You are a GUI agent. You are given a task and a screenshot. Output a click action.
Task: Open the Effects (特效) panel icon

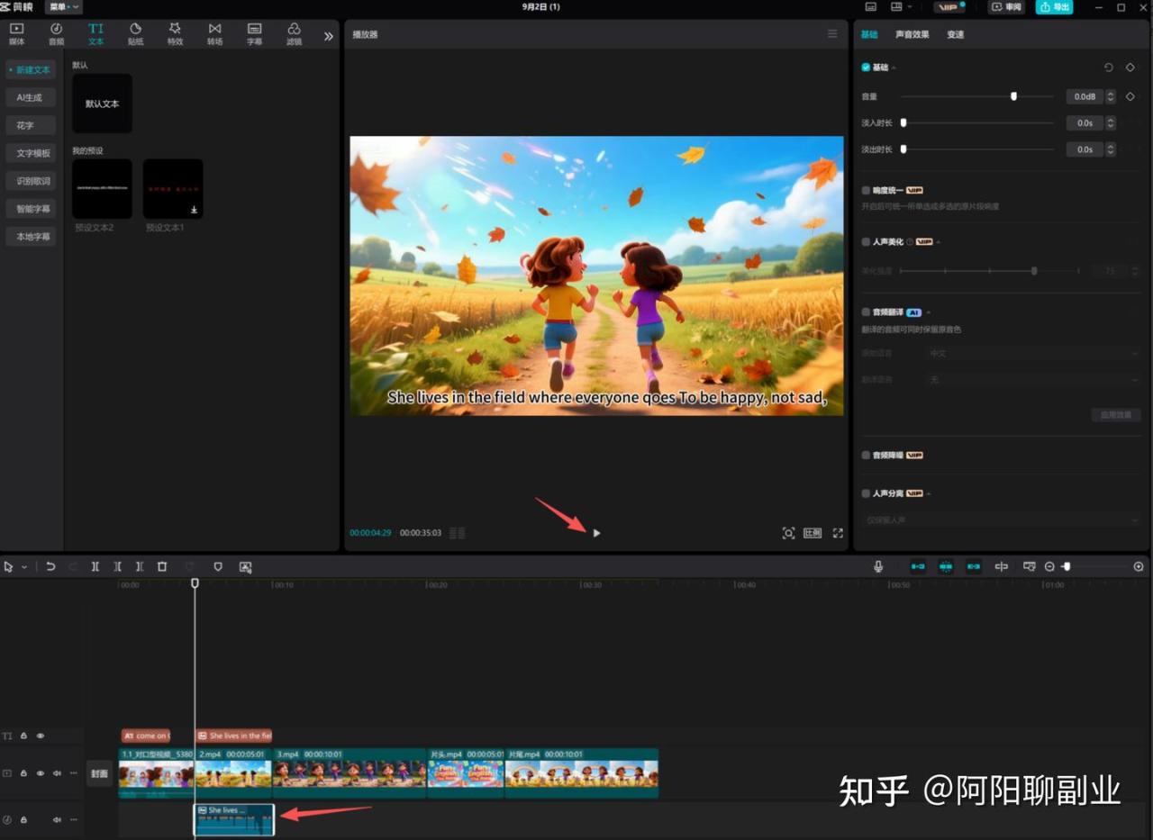[175, 34]
